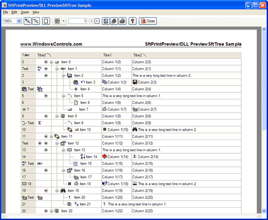
Task: Collapse the Item 11 tree node
Action: tap(51, 136)
